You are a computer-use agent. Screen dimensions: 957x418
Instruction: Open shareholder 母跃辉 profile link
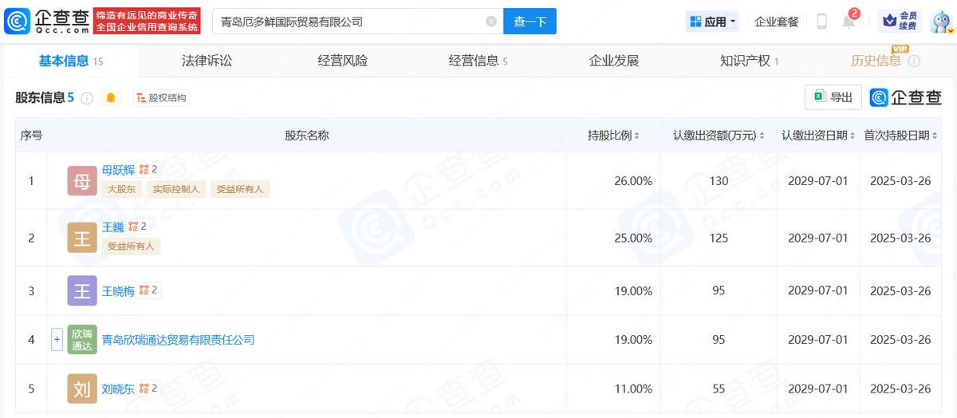[x=118, y=169]
